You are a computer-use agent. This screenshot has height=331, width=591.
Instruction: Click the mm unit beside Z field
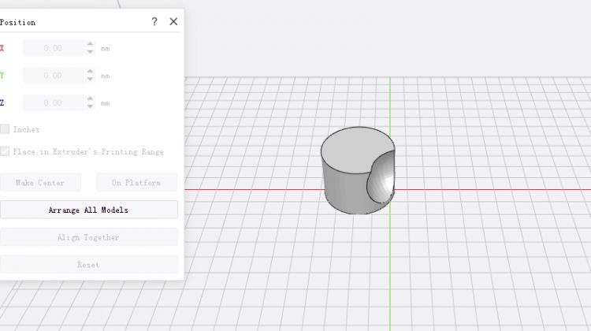105,103
